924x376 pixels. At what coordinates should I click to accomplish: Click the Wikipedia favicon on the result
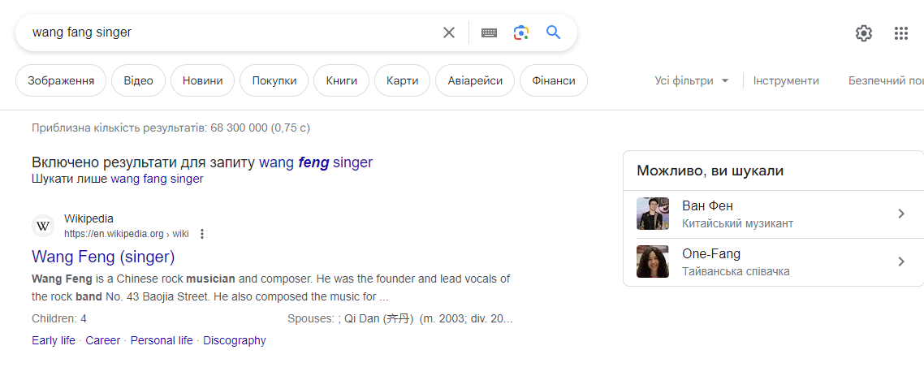[x=44, y=226]
